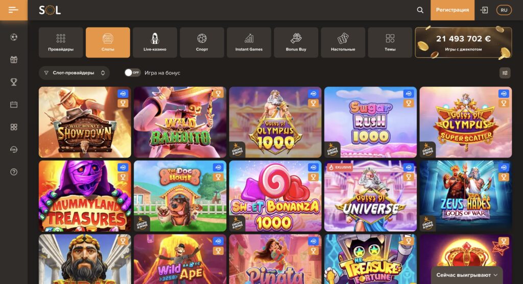Viewport: 523px width, 284px height.
Task: Click the SOL logo
Action: (x=50, y=10)
